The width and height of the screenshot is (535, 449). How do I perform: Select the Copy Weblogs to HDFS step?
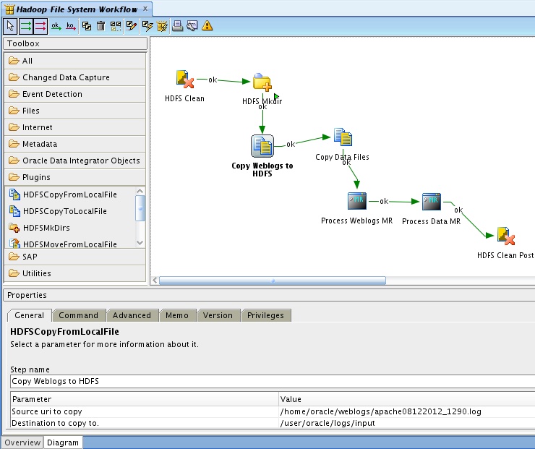point(262,146)
